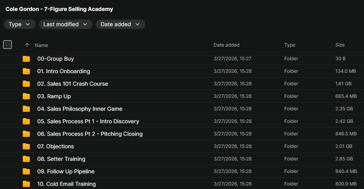Click the sort arrow beside Name
364x189 pixels.
27,45
